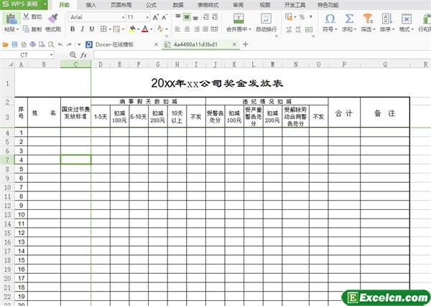Screen dimensions: 431x306
Task: Toggle bold formatting
Action: [x=73, y=29]
